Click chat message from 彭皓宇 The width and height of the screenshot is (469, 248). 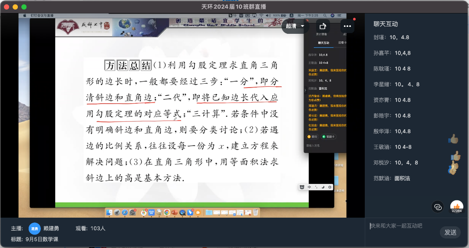(x=392, y=116)
